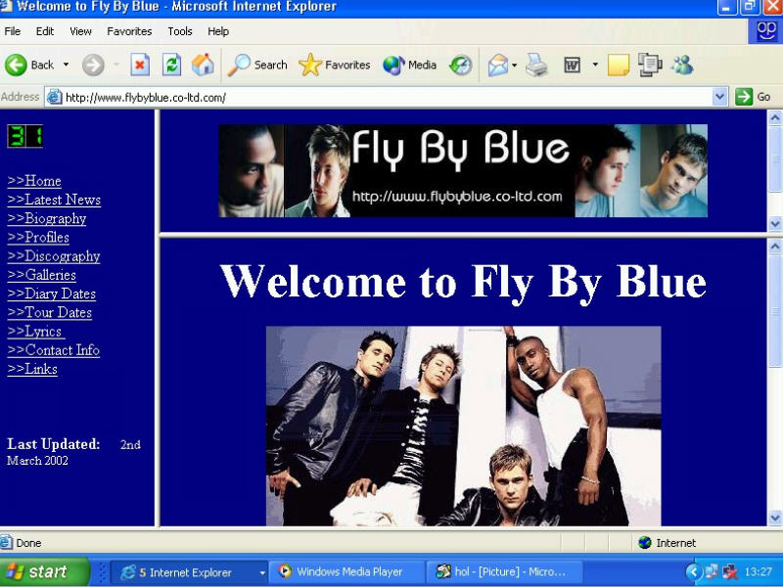The image size is (783, 587).
Task: Switch to hol - [Picture] taskbar button
Action: pyautogui.click(x=503, y=572)
